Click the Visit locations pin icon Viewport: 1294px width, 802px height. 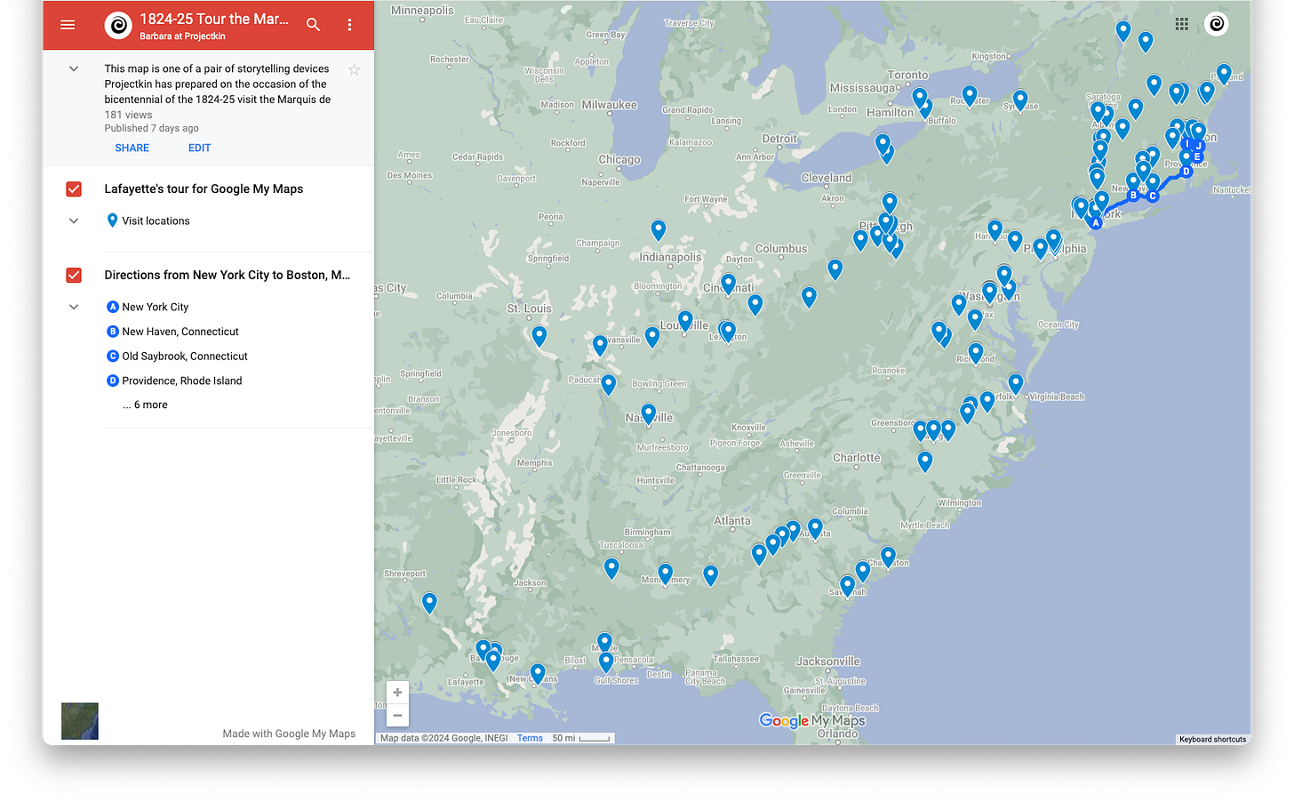pos(112,221)
